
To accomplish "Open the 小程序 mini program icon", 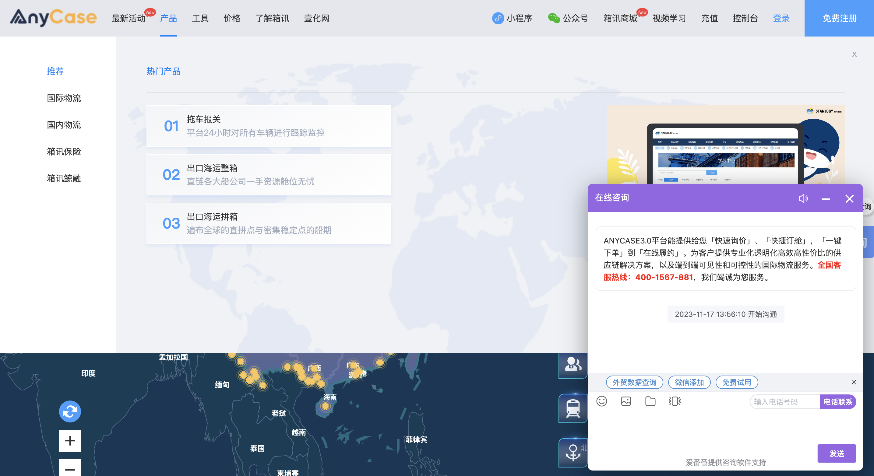I will tap(498, 18).
